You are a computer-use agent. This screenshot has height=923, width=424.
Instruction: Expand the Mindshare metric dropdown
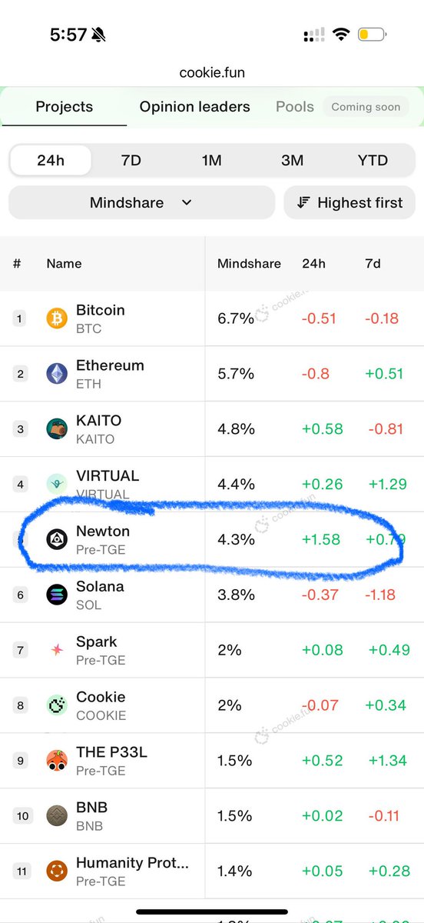coord(141,203)
